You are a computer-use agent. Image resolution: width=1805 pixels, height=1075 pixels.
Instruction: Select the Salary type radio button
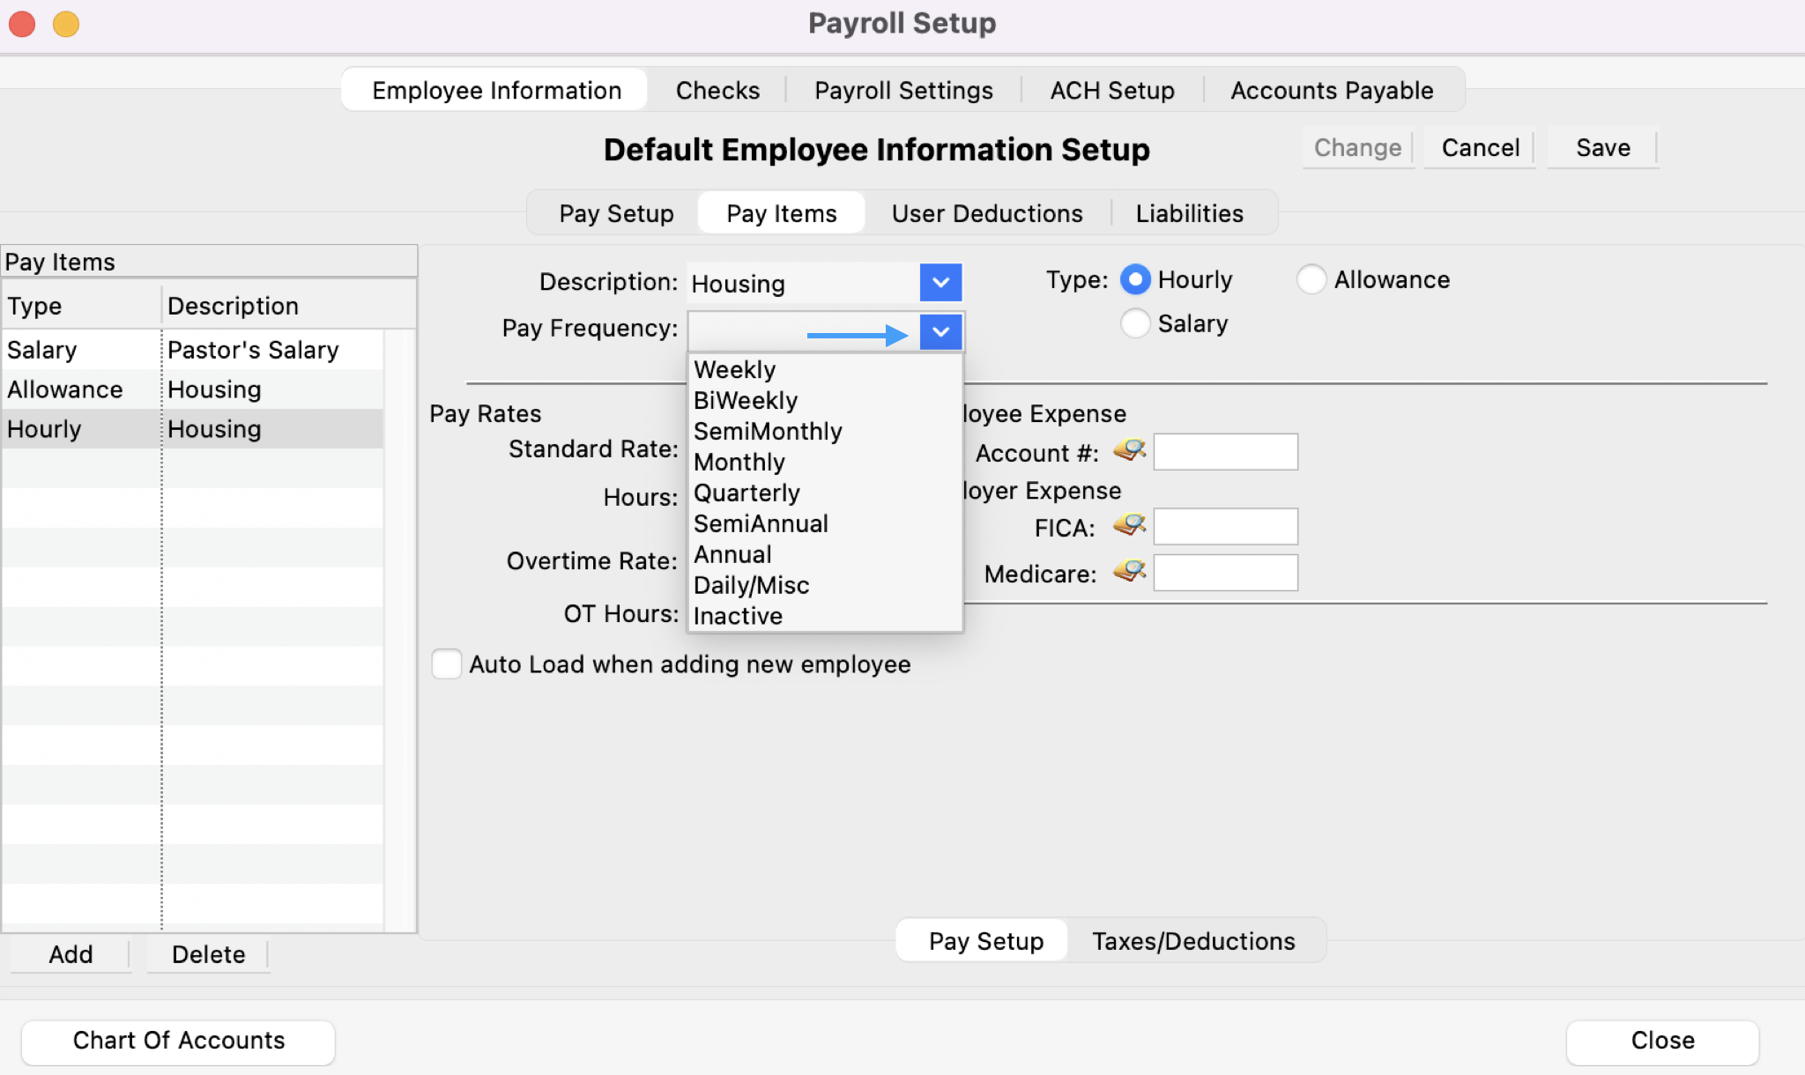coord(1135,323)
